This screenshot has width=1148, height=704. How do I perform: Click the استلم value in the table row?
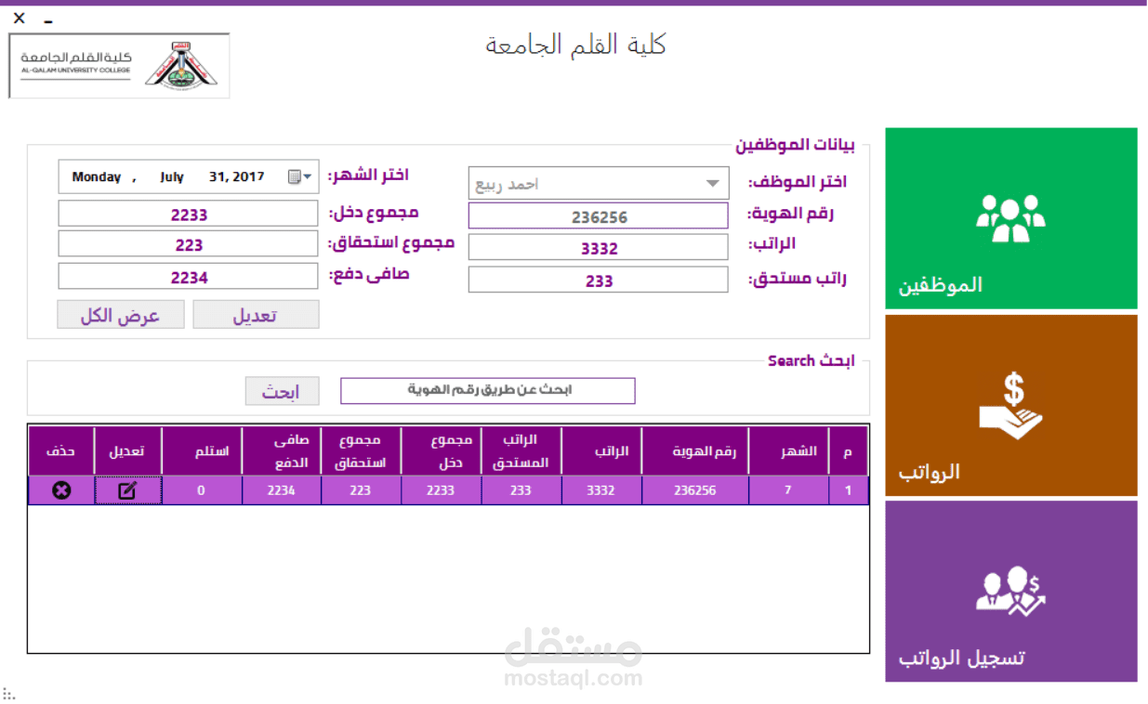(202, 489)
